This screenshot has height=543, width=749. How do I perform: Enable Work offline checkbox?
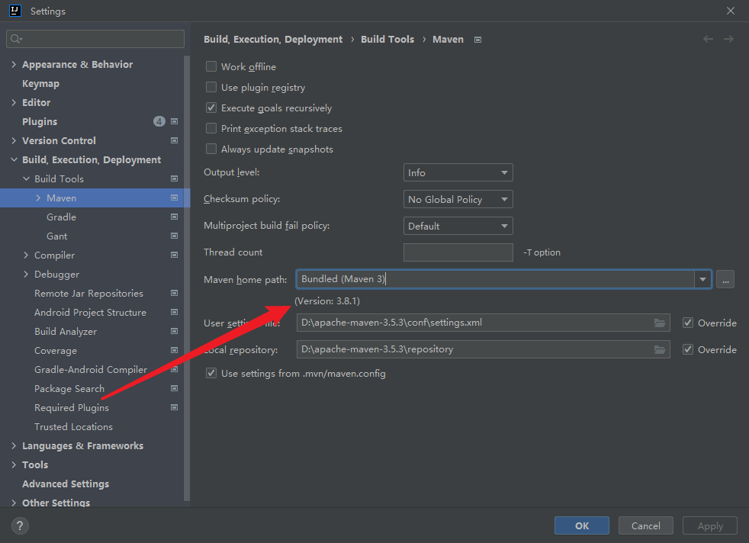[211, 66]
